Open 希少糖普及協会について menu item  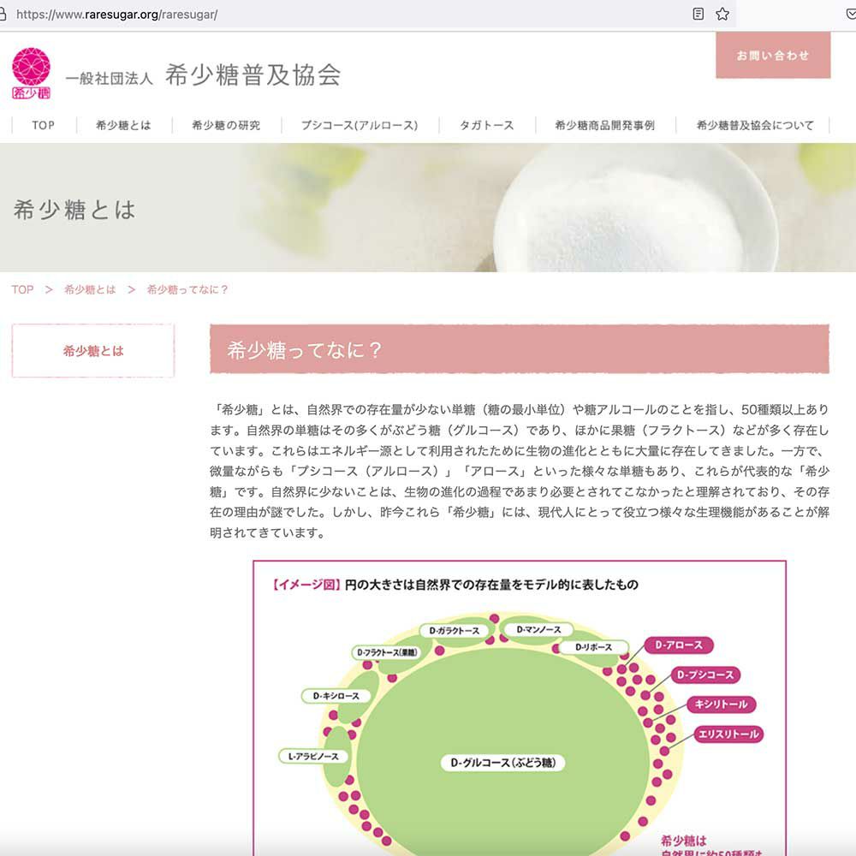point(755,125)
